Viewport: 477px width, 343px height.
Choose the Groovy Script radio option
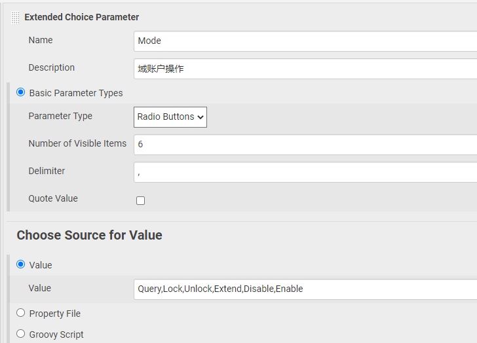click(21, 334)
